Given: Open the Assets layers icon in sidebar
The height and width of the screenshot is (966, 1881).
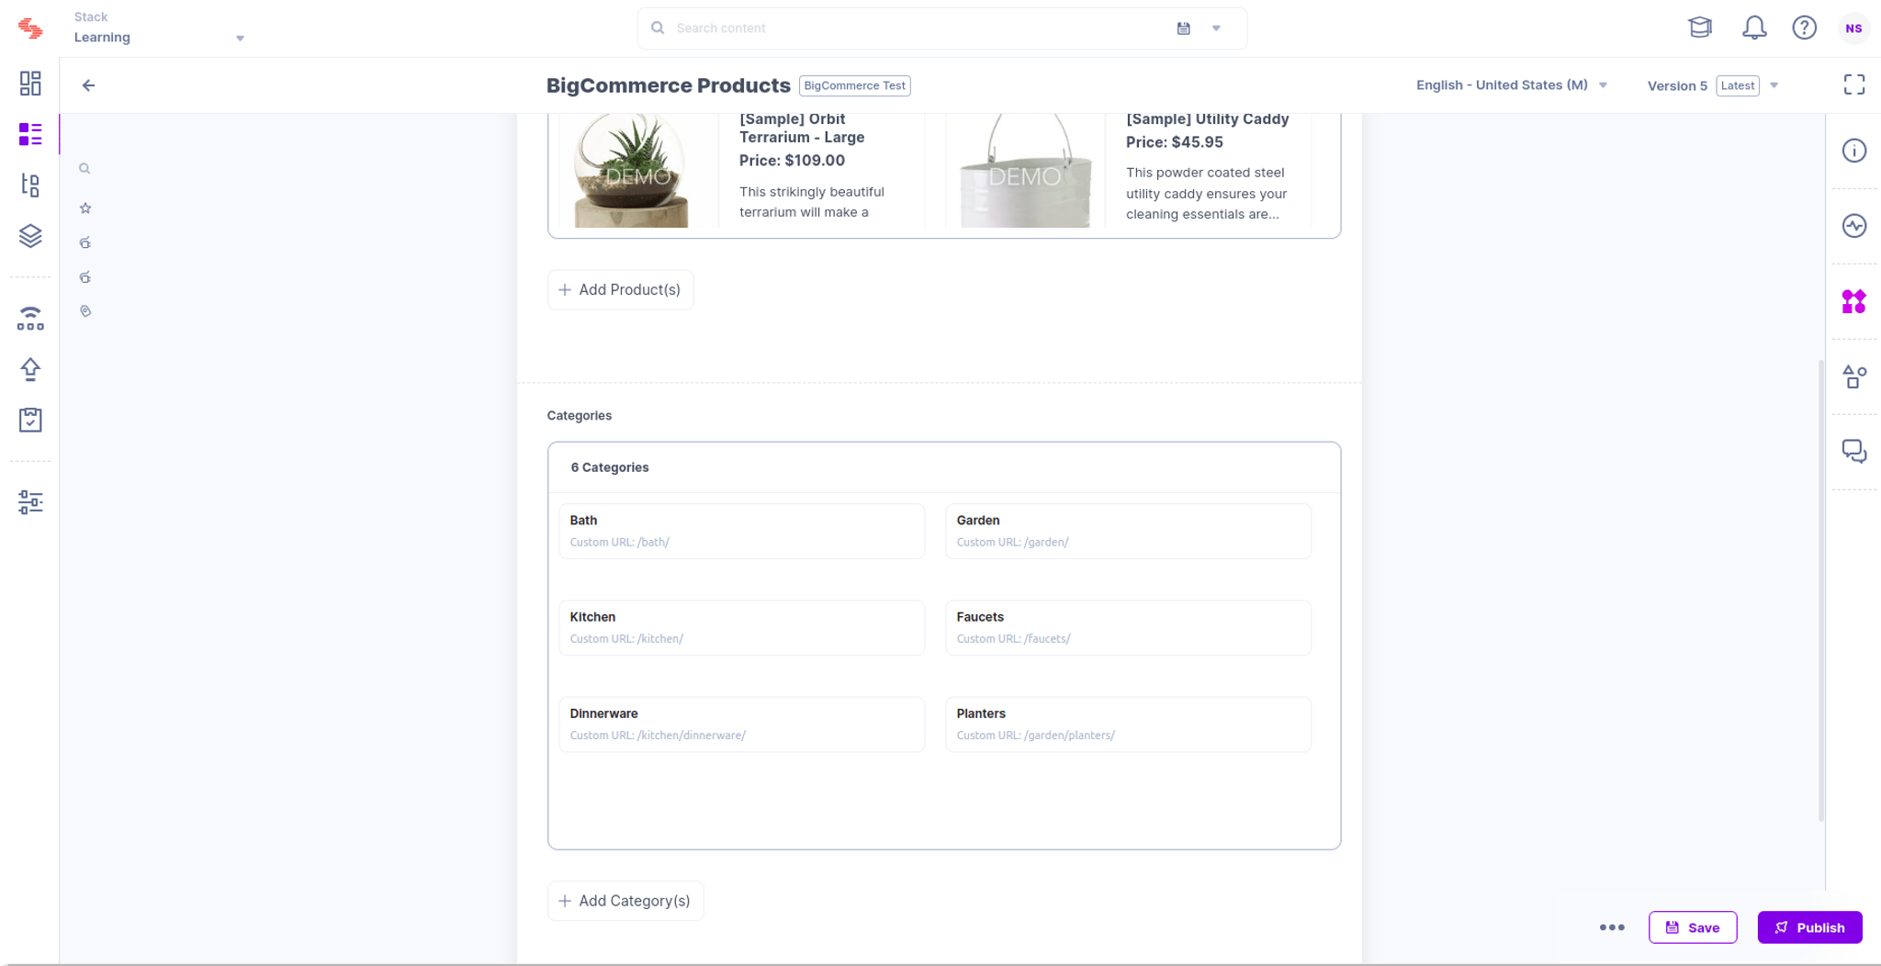Looking at the screenshot, I should (30, 236).
